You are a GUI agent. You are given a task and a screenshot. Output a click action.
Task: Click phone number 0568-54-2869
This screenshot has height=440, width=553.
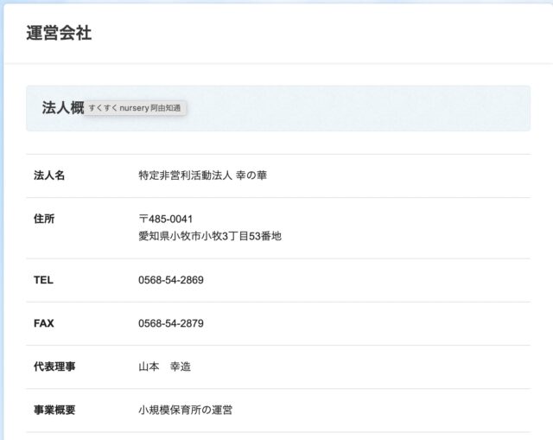[171, 280]
